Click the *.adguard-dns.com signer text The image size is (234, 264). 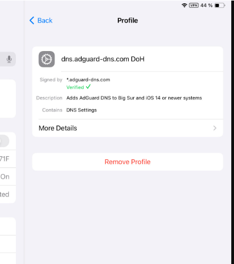click(x=88, y=80)
